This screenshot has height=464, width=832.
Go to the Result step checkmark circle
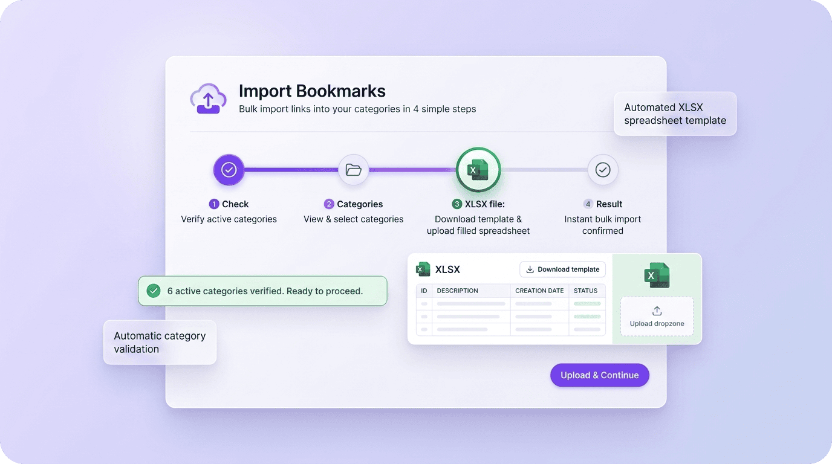pyautogui.click(x=603, y=170)
